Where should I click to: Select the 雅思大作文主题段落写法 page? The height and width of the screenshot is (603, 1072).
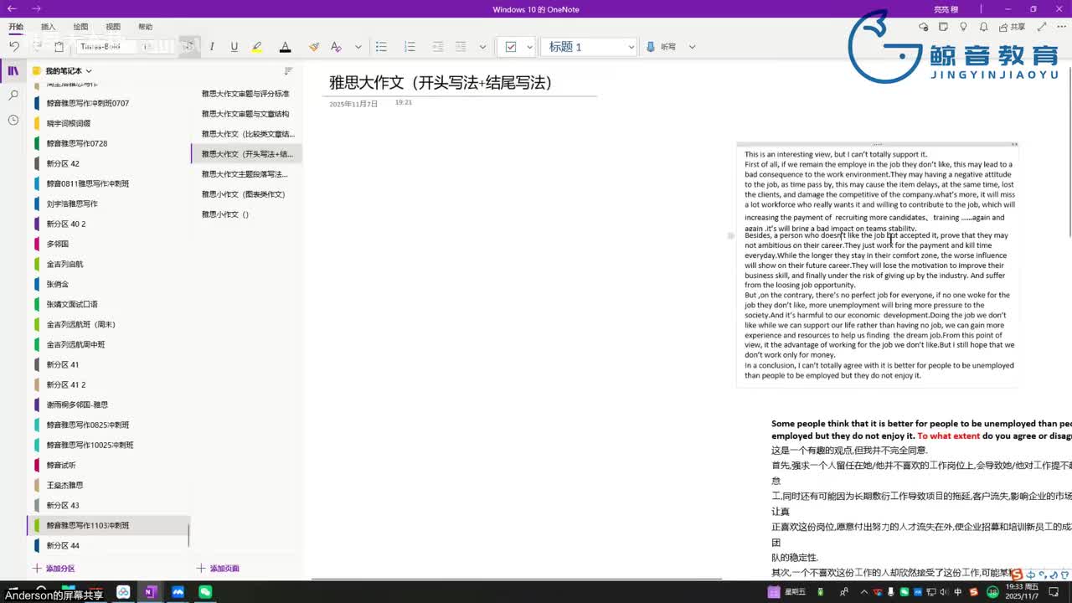(x=246, y=174)
